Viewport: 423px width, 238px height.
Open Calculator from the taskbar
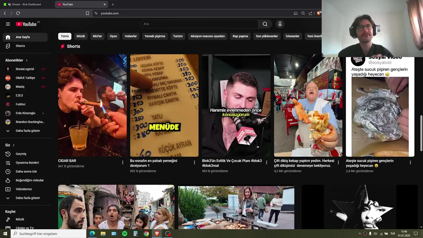135,234
